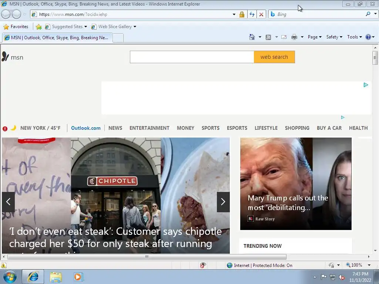Go to the NEWS section
The width and height of the screenshot is (379, 284).
point(115,128)
